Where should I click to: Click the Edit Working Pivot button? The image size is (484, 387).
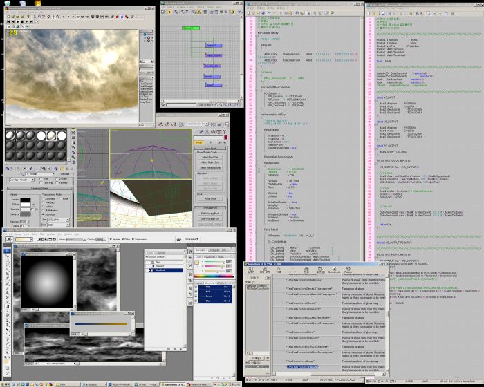click(x=210, y=214)
